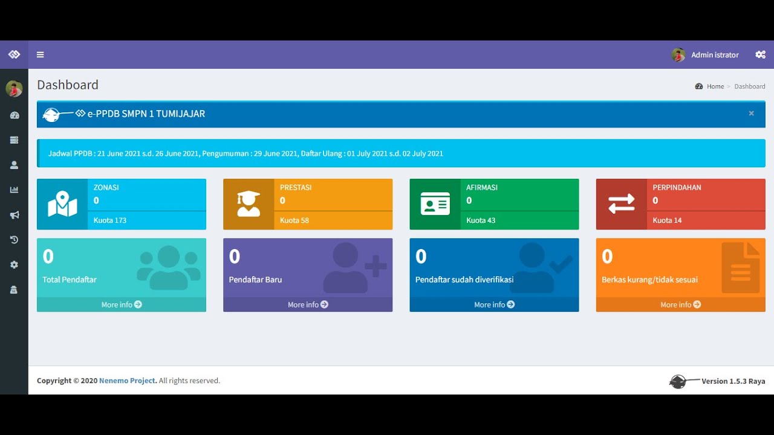This screenshot has height=435, width=774.
Task: Click the e-PPDB SMPN 1 TUMIJAJAR title
Action: (146, 114)
